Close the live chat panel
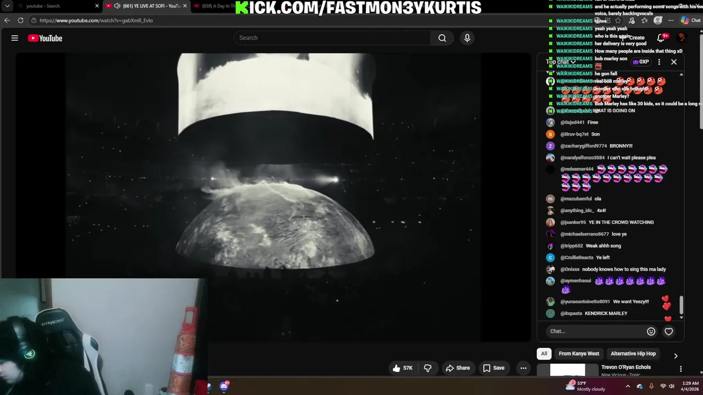 coord(674,62)
